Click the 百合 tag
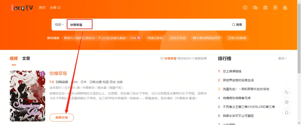This screenshot has height=125, width=301. click(113, 82)
